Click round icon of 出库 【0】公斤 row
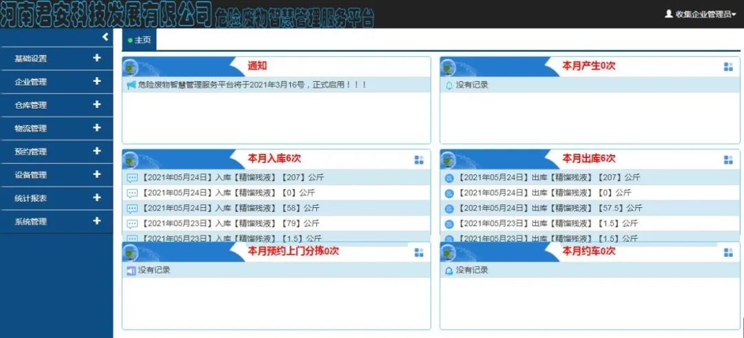744x338 pixels. [449, 193]
